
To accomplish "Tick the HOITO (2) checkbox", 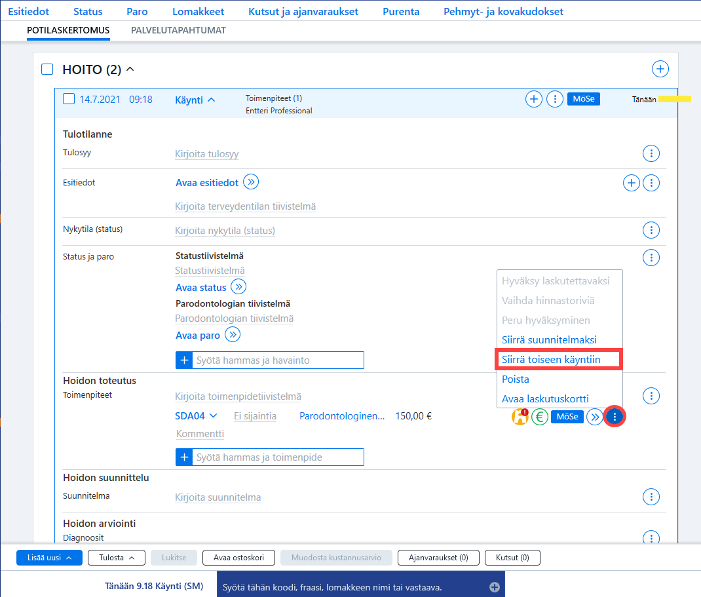I will (x=47, y=69).
